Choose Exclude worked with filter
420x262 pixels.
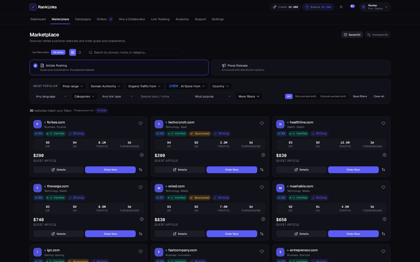coord(333,96)
